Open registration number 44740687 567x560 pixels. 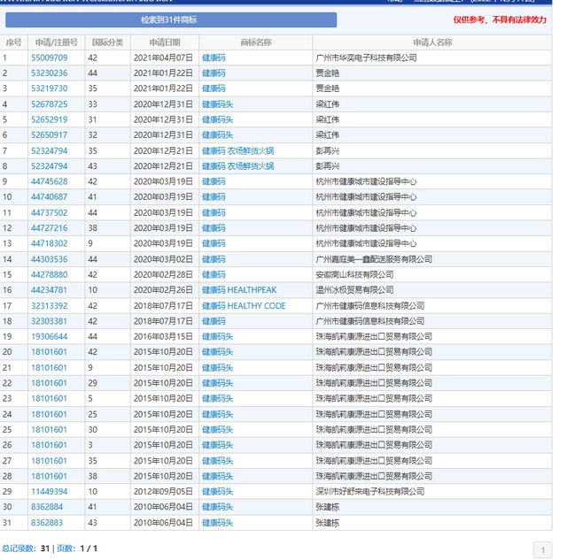point(50,197)
